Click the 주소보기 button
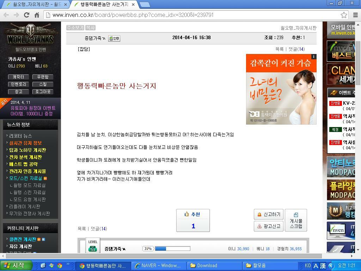 [75, 28]
